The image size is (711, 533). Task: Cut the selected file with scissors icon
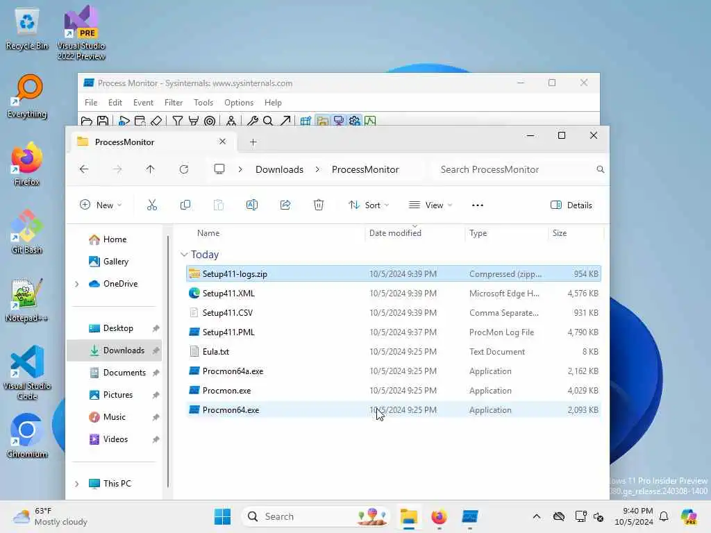coord(152,205)
